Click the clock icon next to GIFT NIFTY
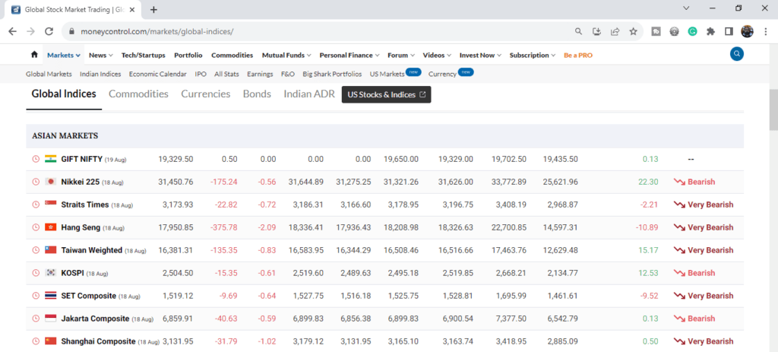778x352 pixels. coord(35,159)
